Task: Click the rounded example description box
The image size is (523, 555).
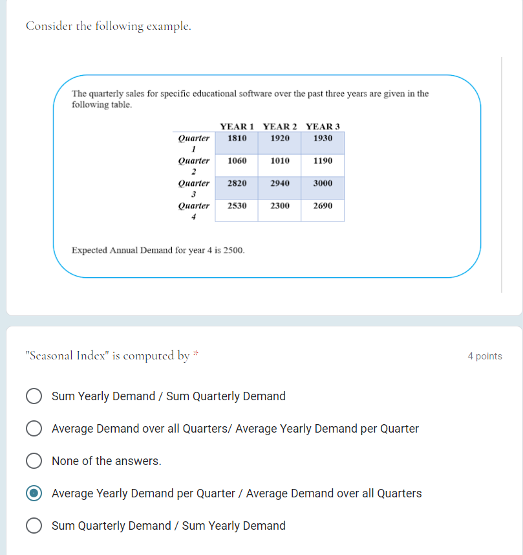Action: click(268, 177)
